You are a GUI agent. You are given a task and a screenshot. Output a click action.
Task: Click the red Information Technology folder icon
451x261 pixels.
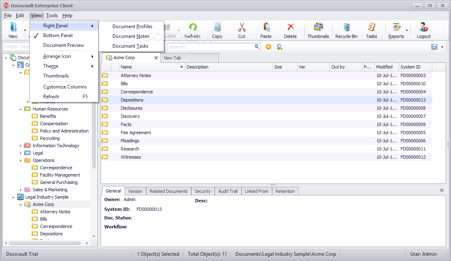click(28, 145)
